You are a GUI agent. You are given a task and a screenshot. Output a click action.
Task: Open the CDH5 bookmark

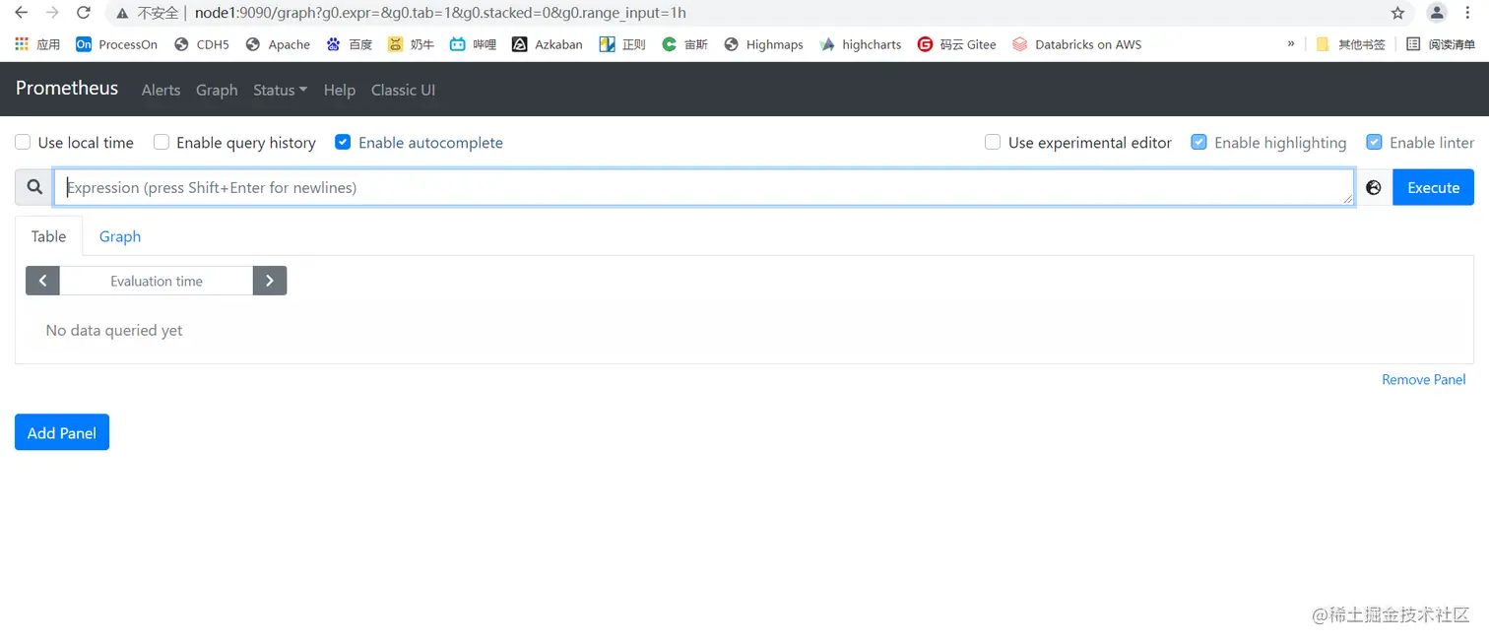pos(201,44)
